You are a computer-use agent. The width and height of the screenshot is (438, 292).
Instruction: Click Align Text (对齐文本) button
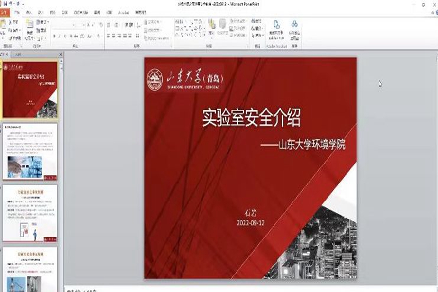[153, 30]
